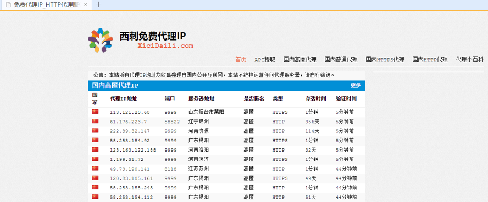This screenshot has width=488, height=202.
Task: Click the XiciDaili colorful logo image
Action: (100, 40)
